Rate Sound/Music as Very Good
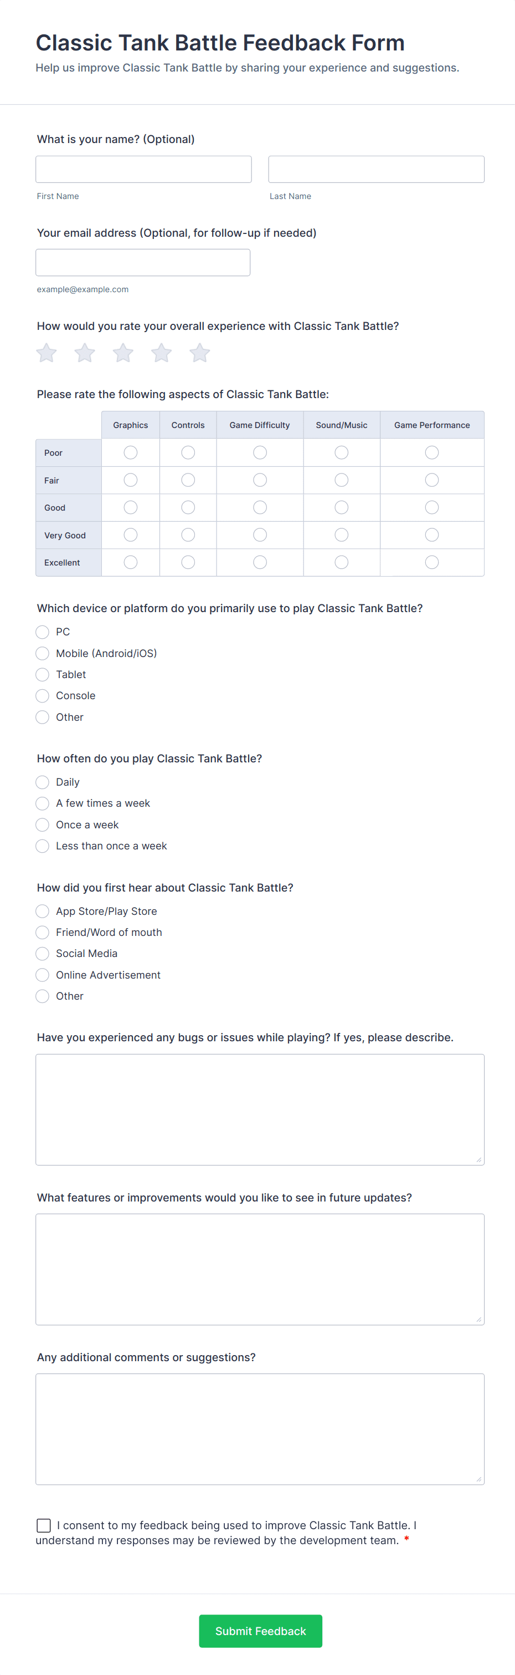The height and width of the screenshot is (1675, 515). [341, 535]
